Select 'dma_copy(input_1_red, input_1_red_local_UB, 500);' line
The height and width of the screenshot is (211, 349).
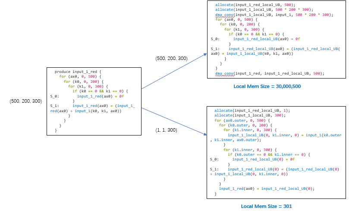pos(270,73)
